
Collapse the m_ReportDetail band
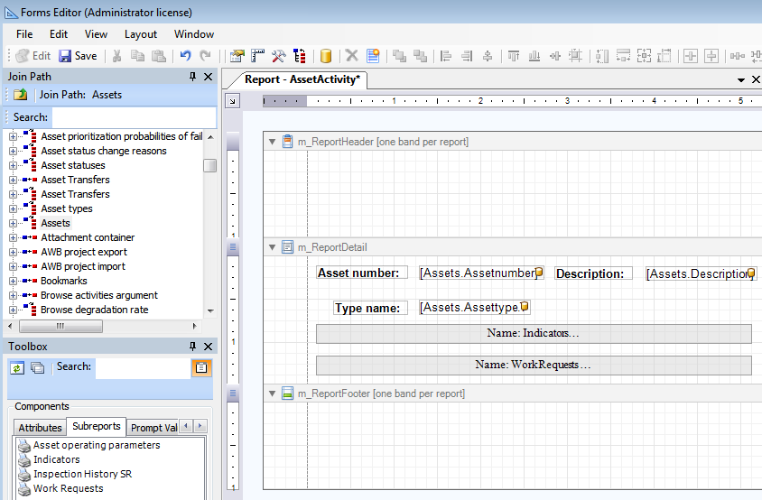(272, 247)
